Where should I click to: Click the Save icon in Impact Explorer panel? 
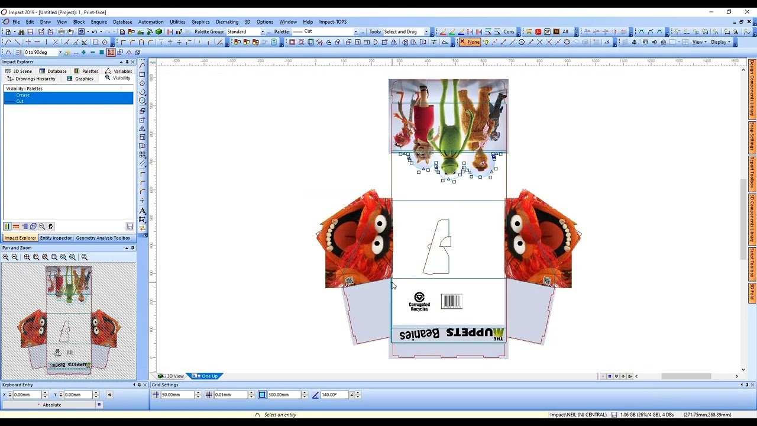pos(130,226)
